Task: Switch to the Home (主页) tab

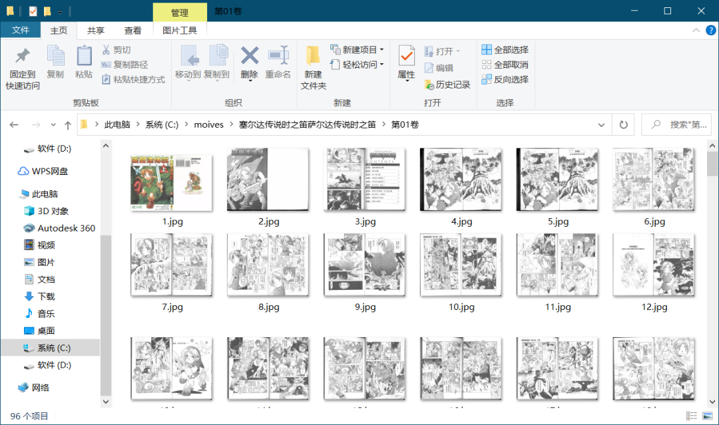Action: [x=59, y=30]
